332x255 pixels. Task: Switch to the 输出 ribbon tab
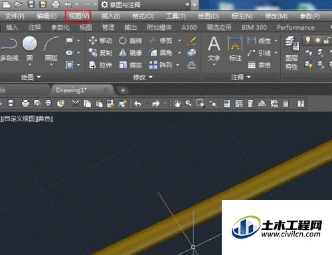131,28
